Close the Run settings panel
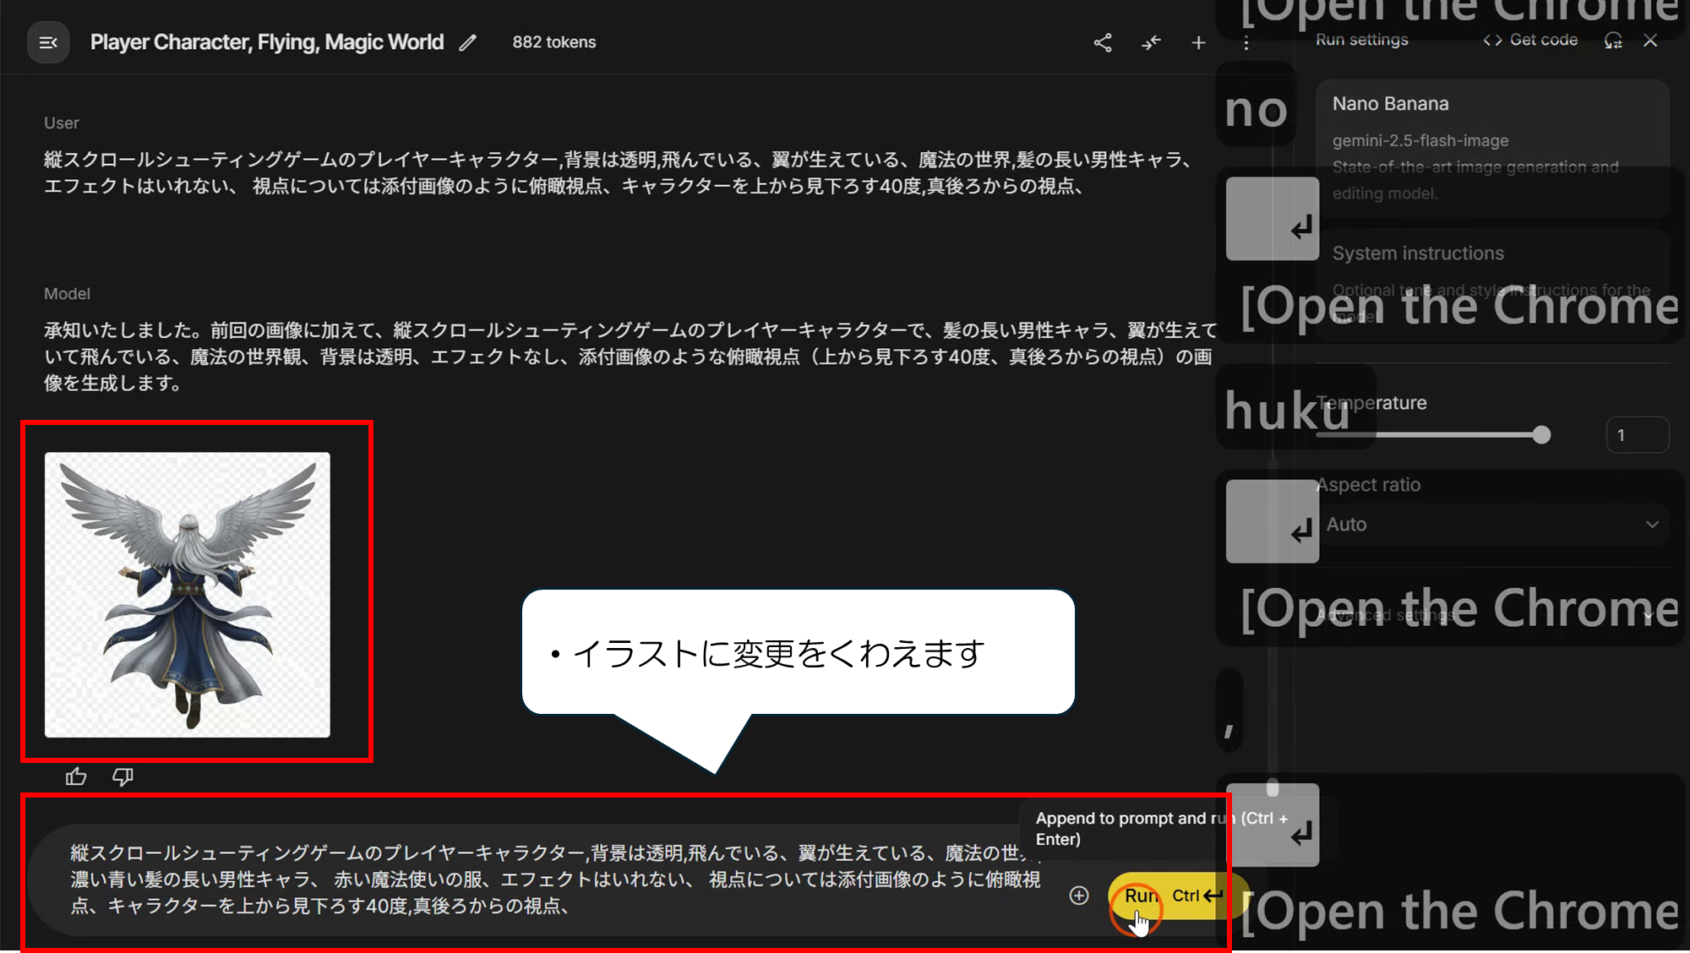 click(x=1650, y=40)
